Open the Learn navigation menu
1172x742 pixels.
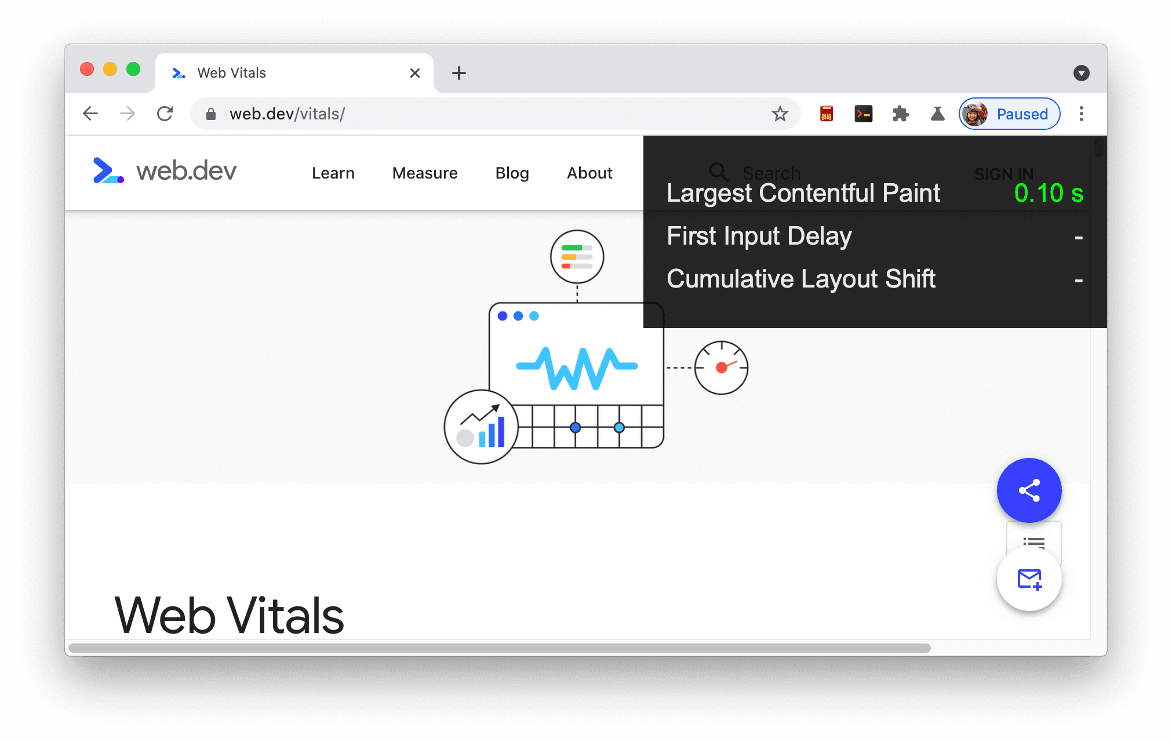coord(335,173)
